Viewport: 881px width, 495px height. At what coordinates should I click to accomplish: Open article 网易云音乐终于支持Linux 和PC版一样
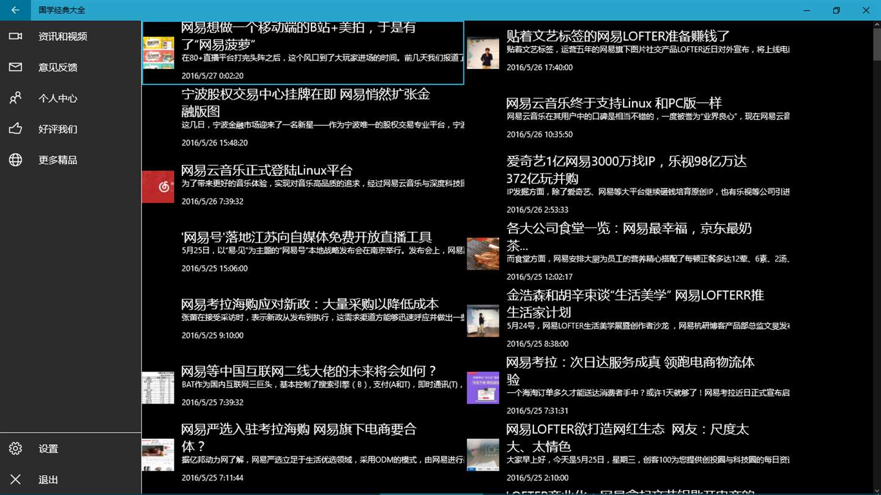[x=628, y=119]
